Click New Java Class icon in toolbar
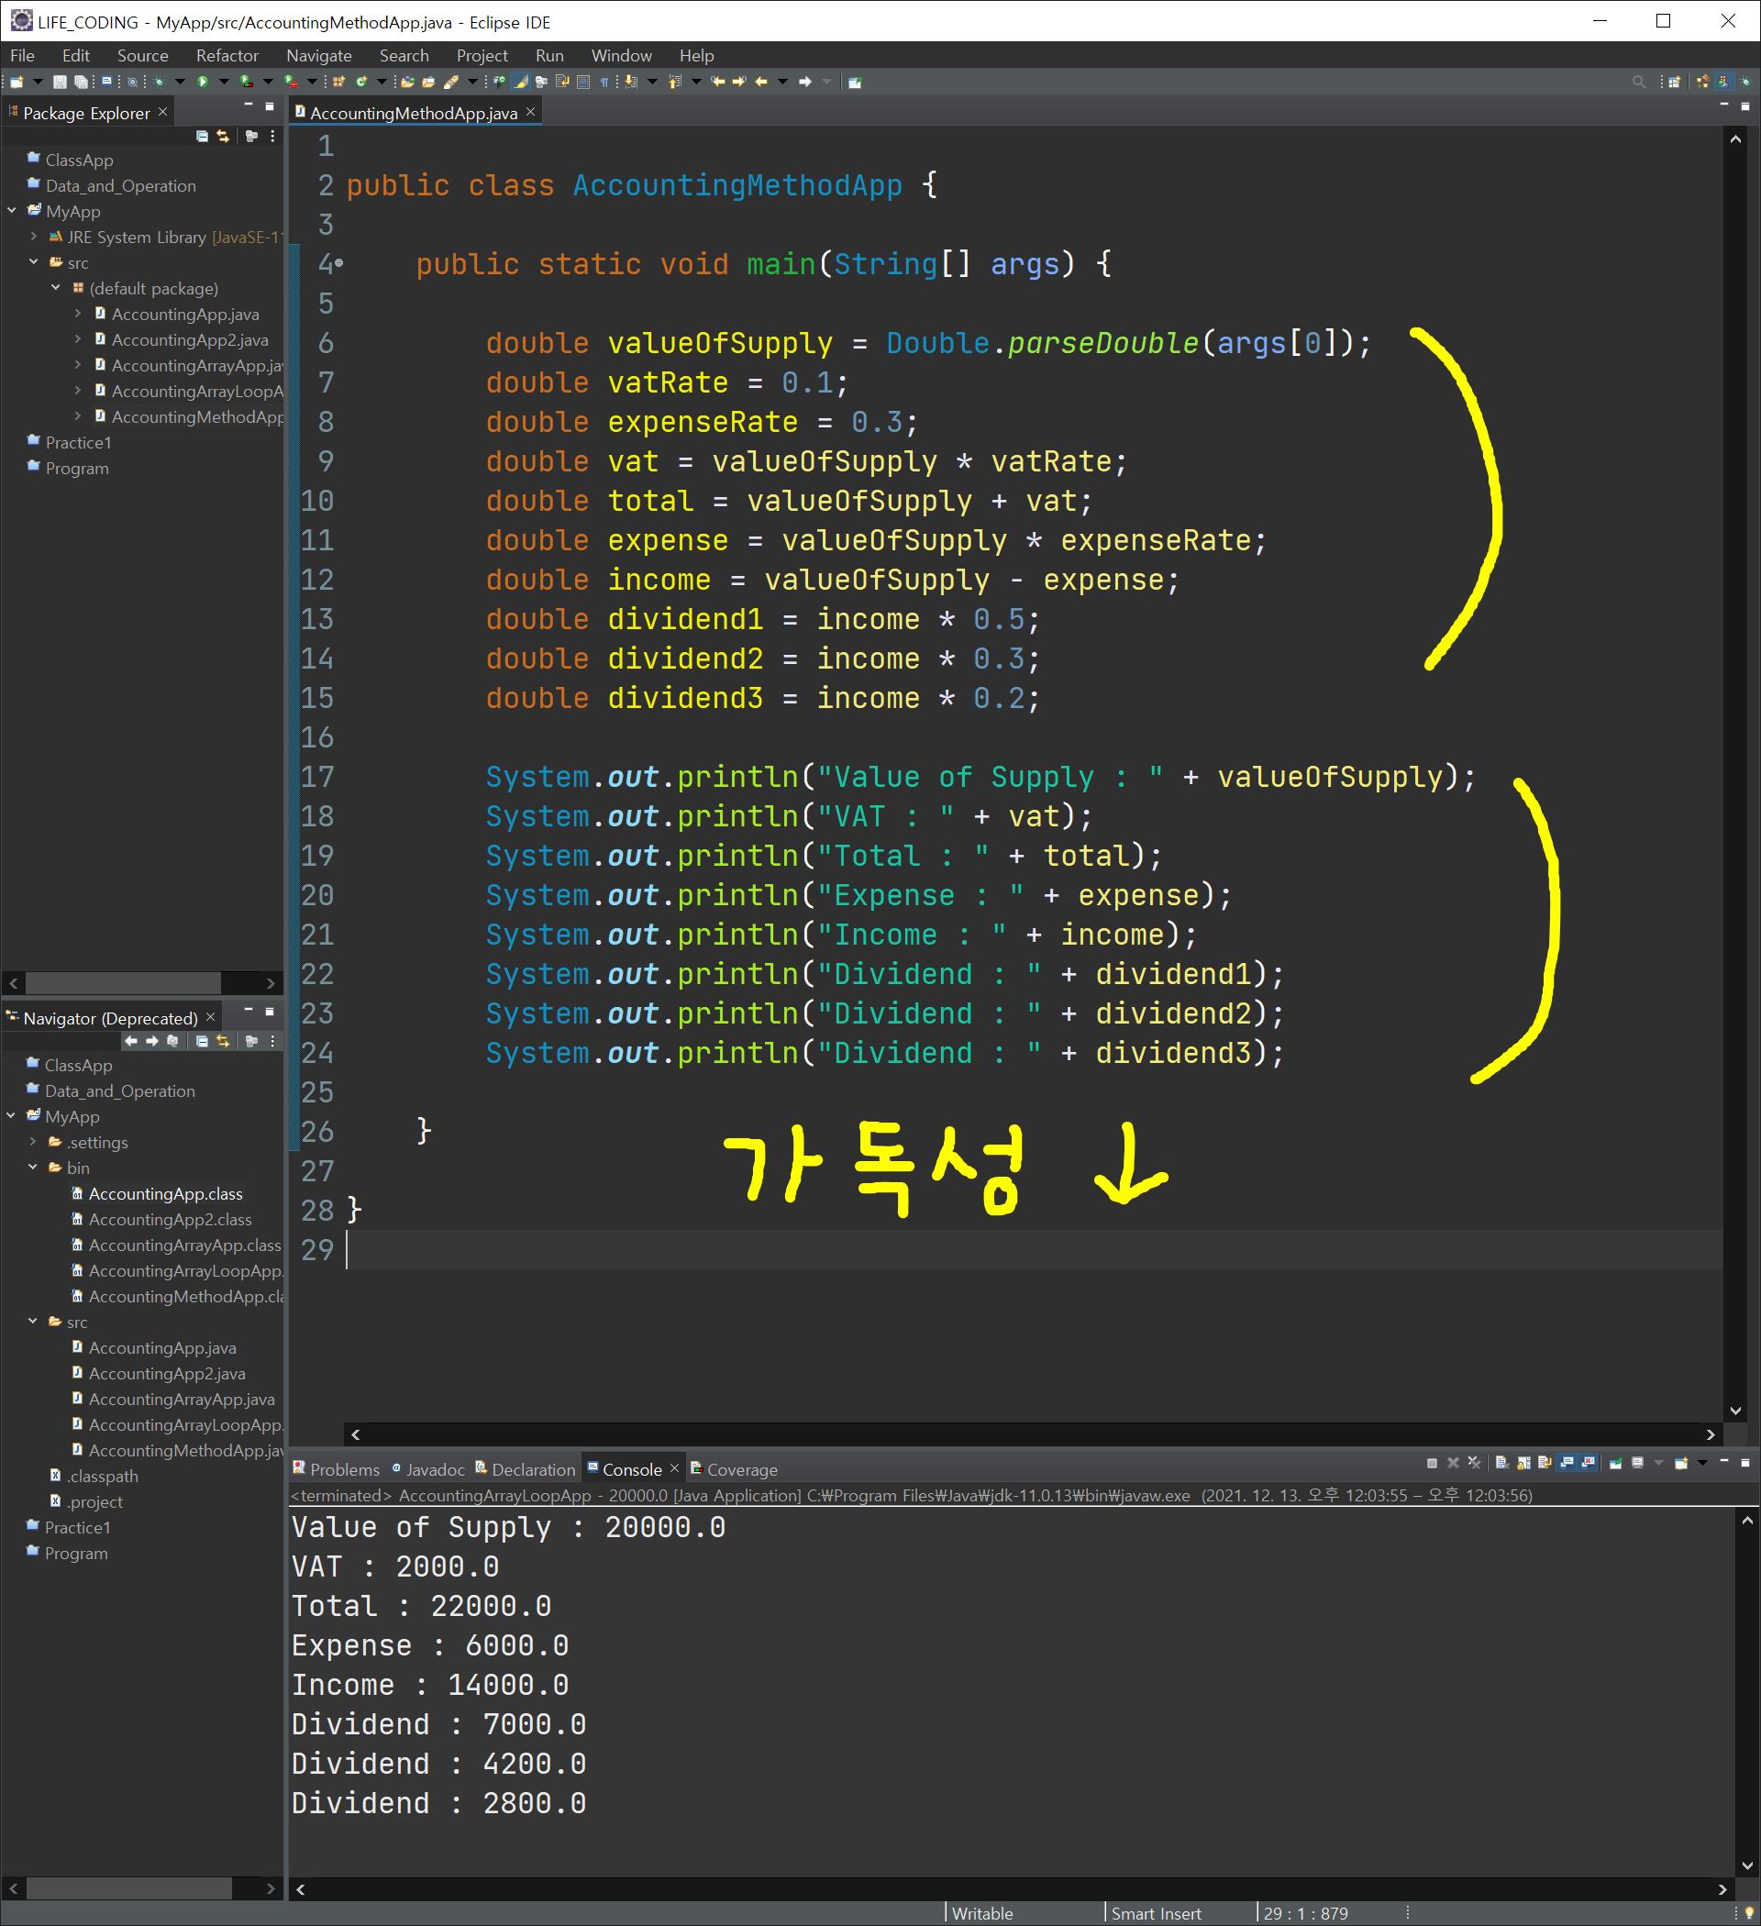 (x=361, y=83)
